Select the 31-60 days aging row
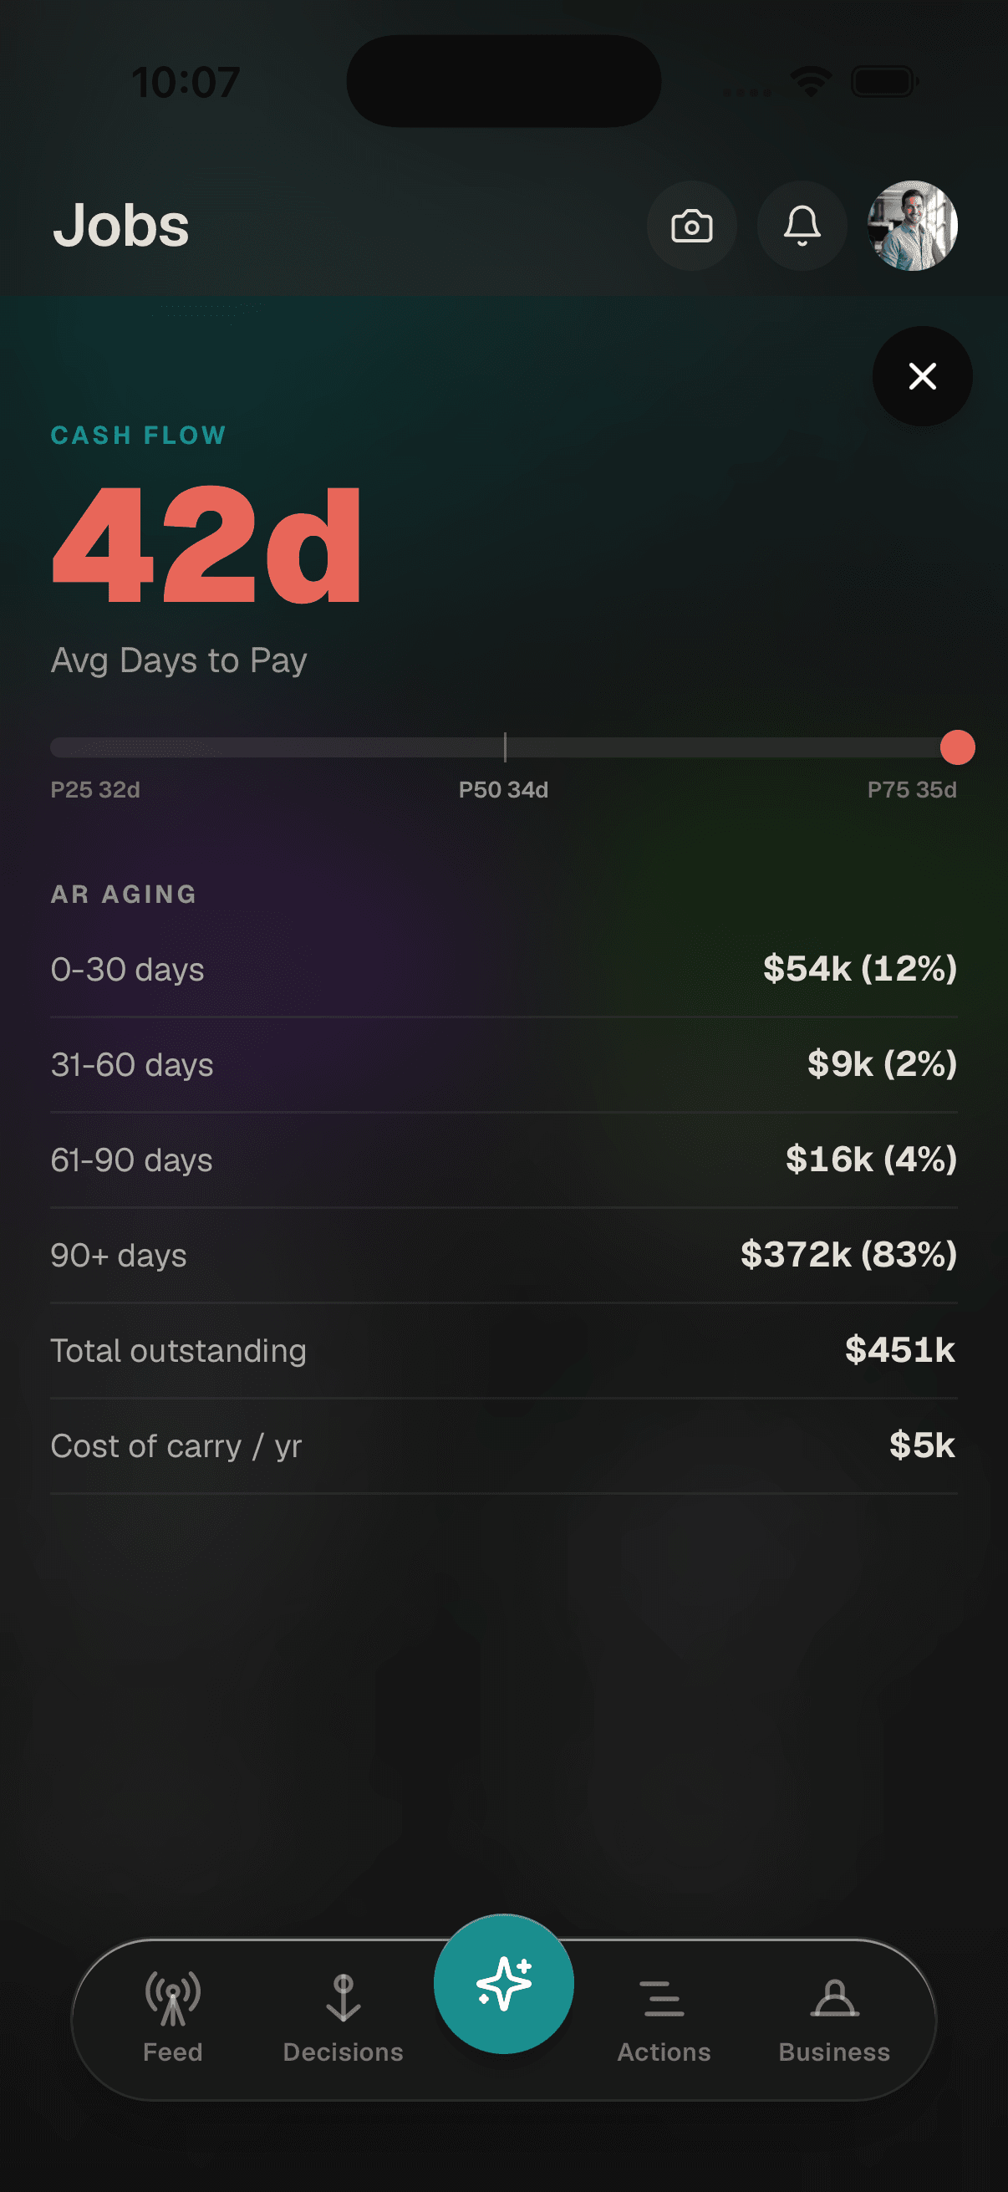The height and width of the screenshot is (2192, 1008). pyautogui.click(x=503, y=1064)
